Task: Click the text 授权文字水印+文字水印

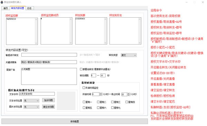Action: point(166,61)
